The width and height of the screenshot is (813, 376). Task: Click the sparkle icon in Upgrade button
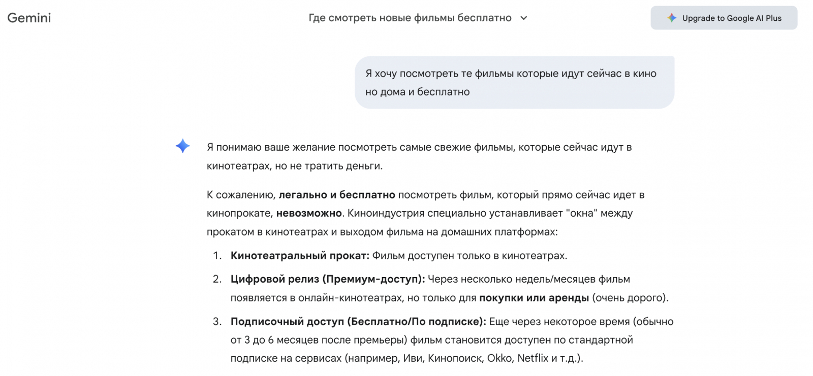pyautogui.click(x=672, y=18)
